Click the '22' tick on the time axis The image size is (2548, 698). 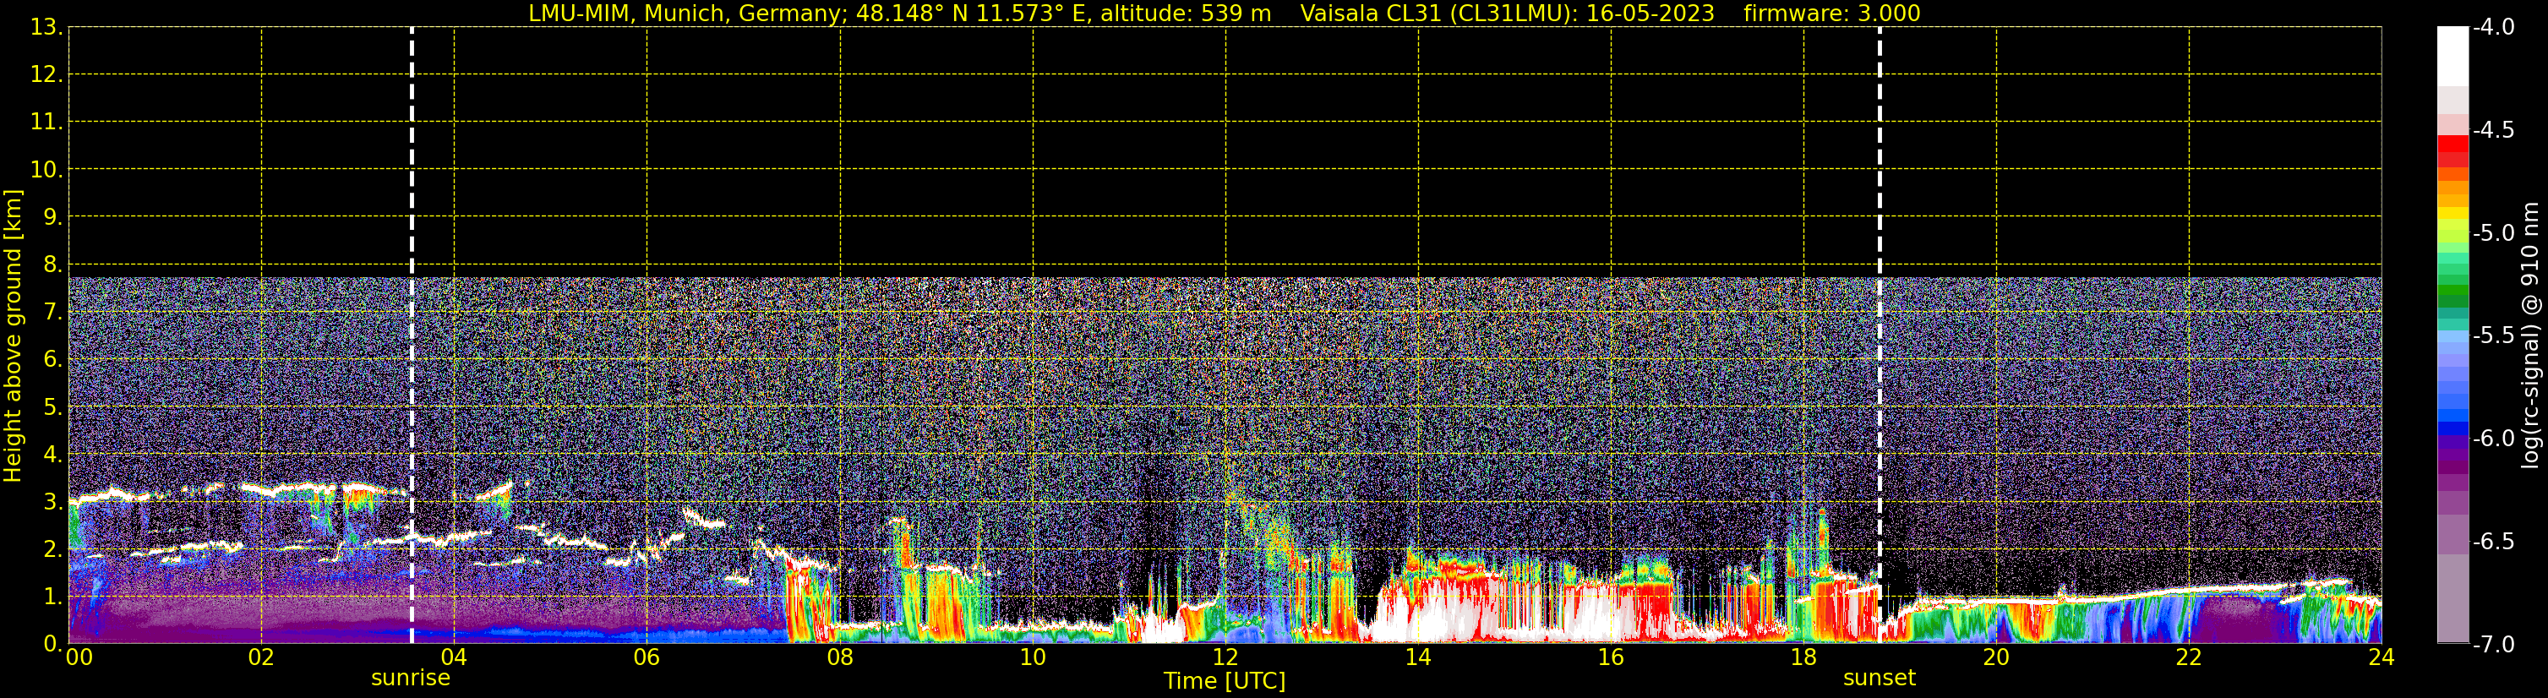tap(2189, 657)
